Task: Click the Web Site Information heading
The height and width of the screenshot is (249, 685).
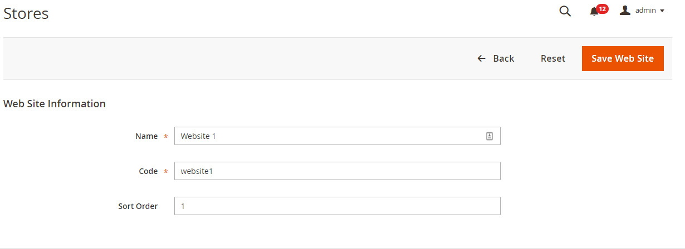Action: pyautogui.click(x=55, y=103)
